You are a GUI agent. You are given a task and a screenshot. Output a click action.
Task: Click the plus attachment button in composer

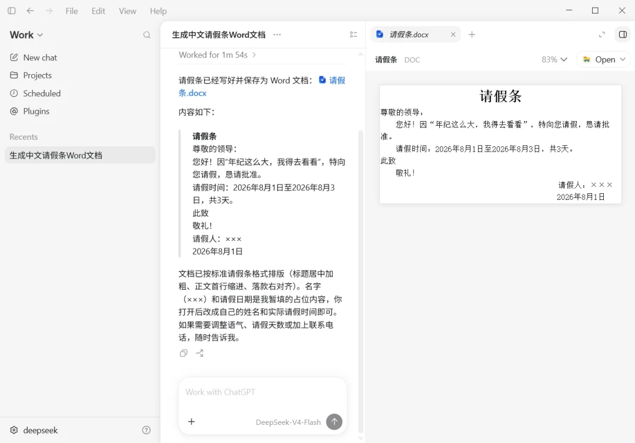point(192,422)
